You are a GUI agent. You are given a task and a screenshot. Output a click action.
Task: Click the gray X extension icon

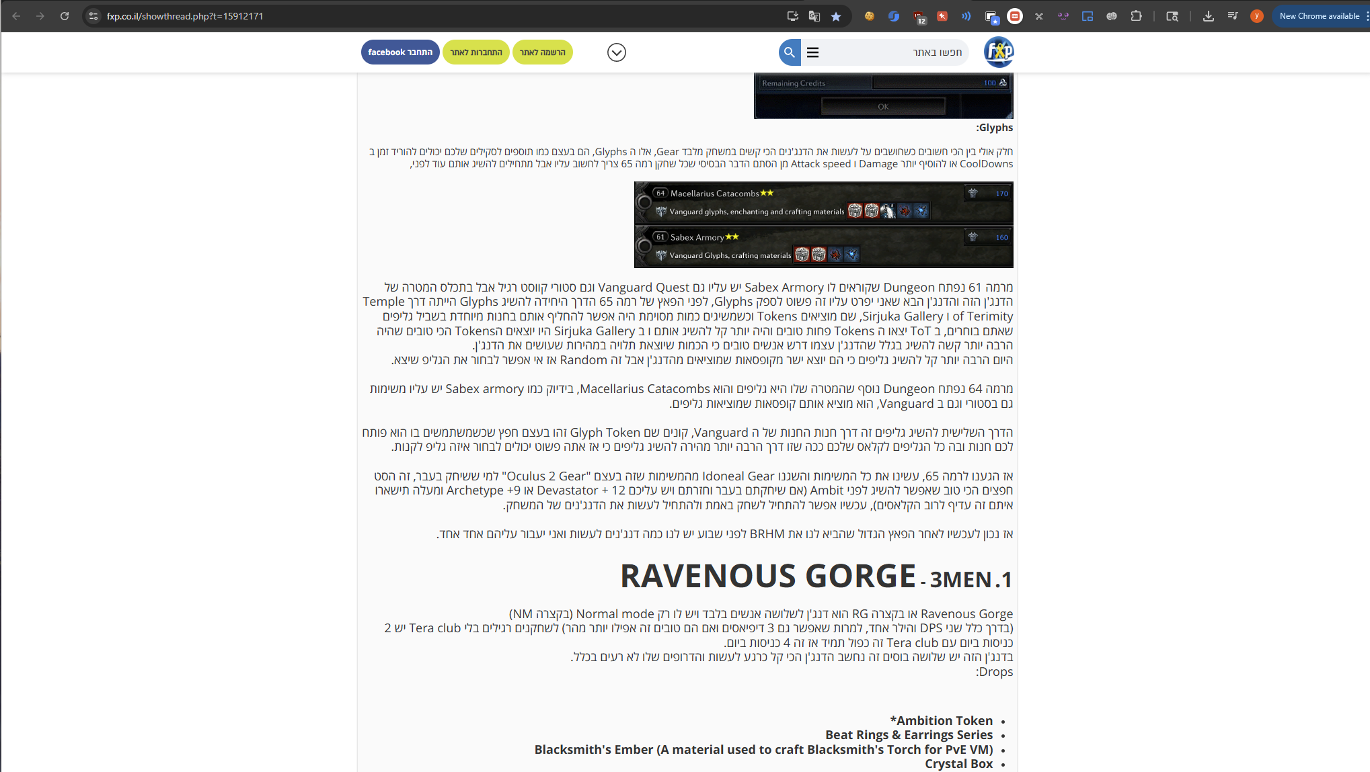coord(1039,16)
